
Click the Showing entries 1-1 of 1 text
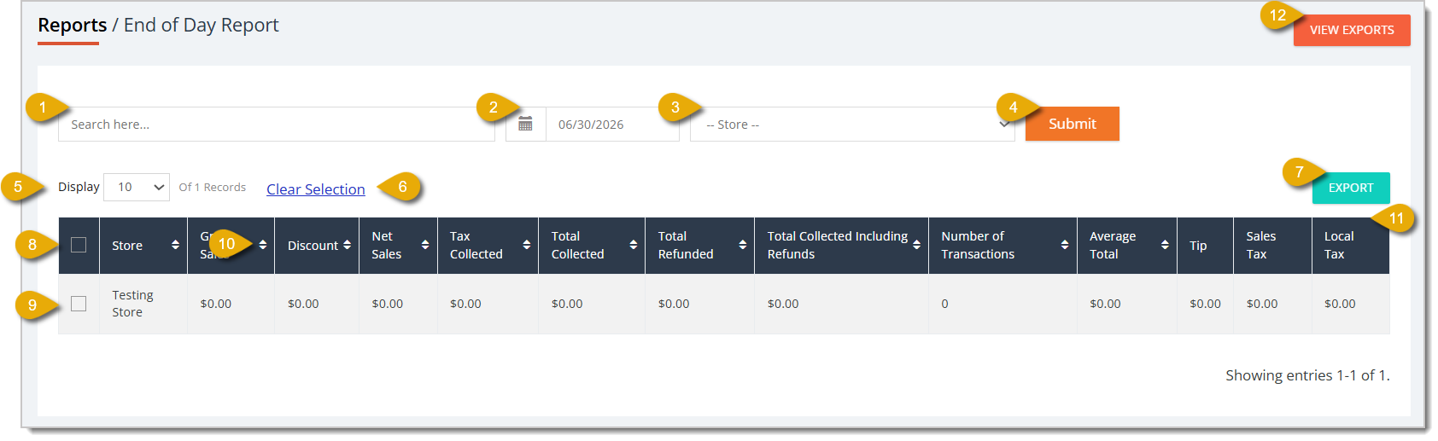[x=1307, y=375]
